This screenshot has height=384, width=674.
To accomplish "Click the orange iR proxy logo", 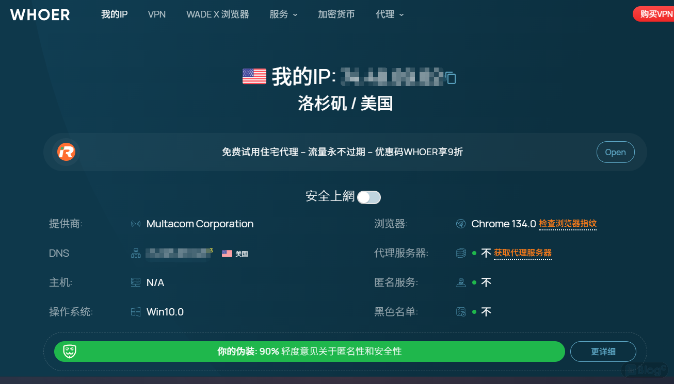I will 67,152.
